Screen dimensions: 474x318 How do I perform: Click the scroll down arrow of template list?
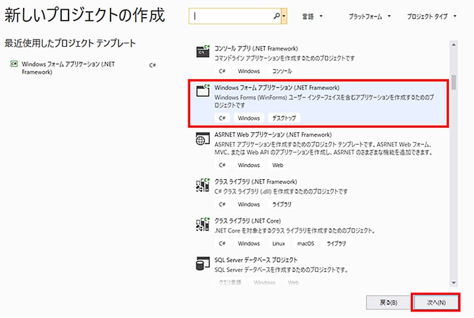pos(454,283)
